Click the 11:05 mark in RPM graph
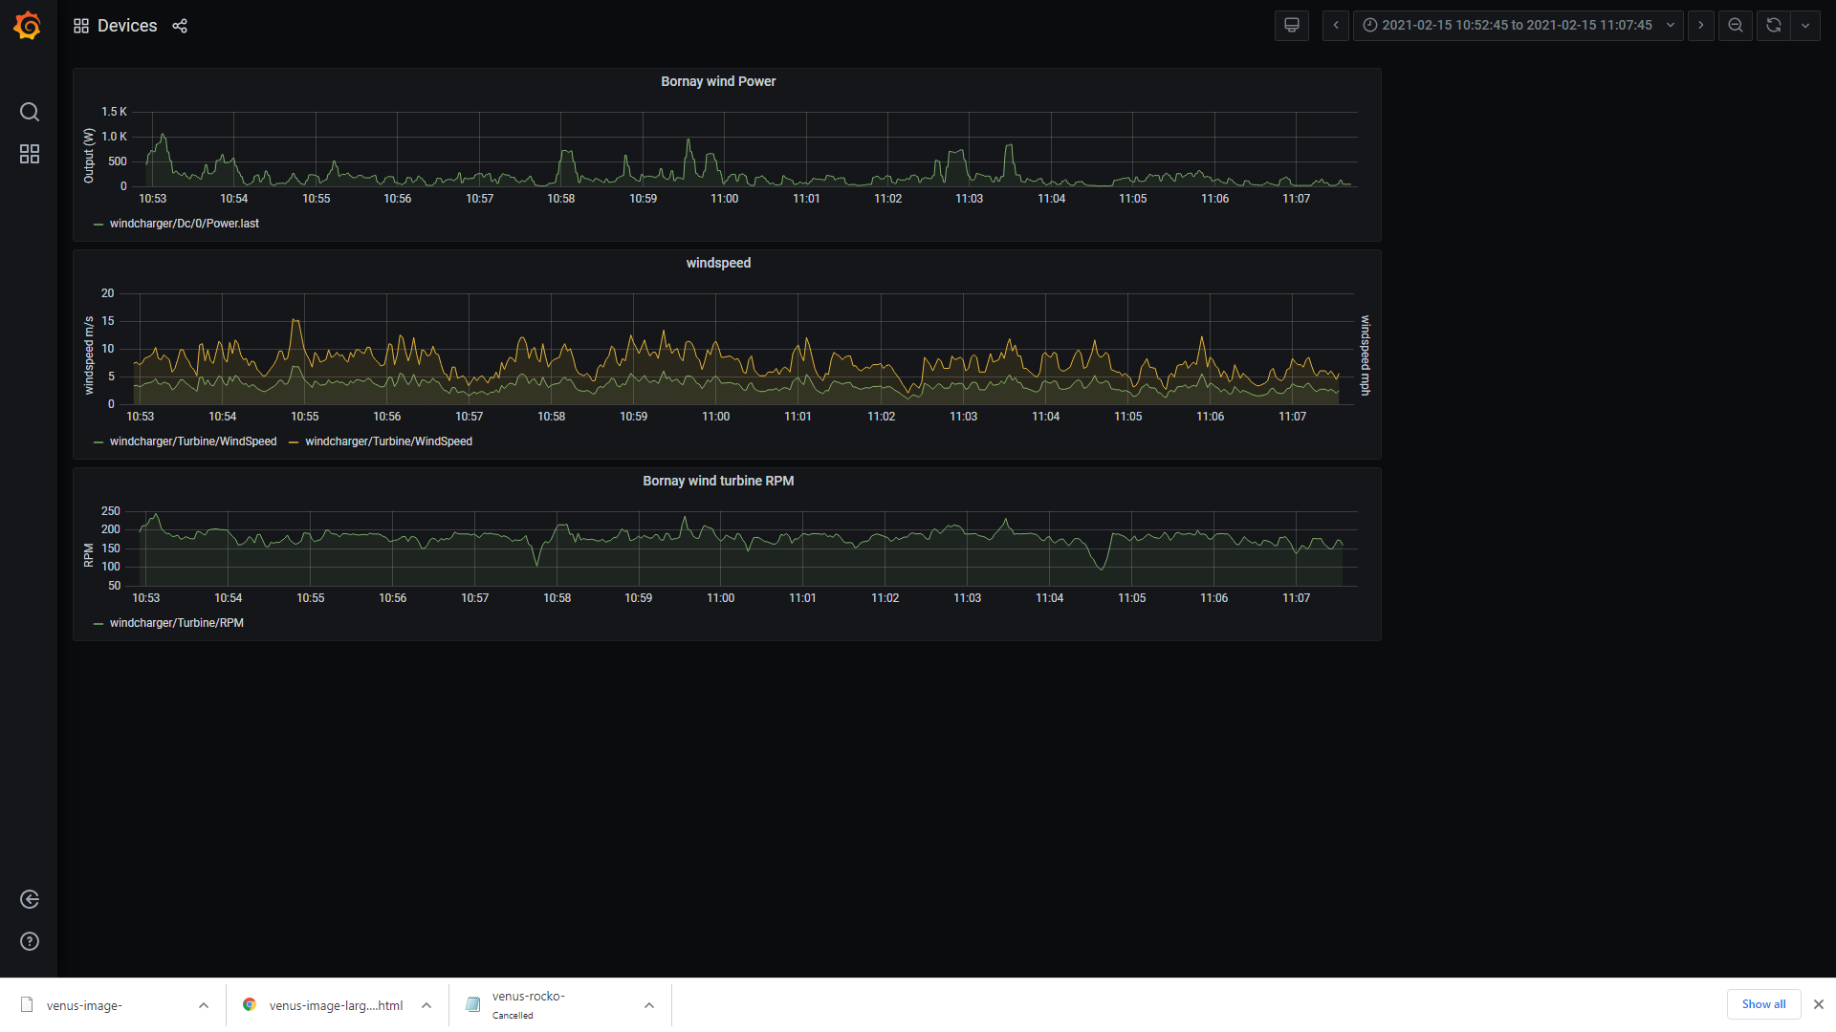Screen dimensions: 1836x1032 (x=1131, y=598)
